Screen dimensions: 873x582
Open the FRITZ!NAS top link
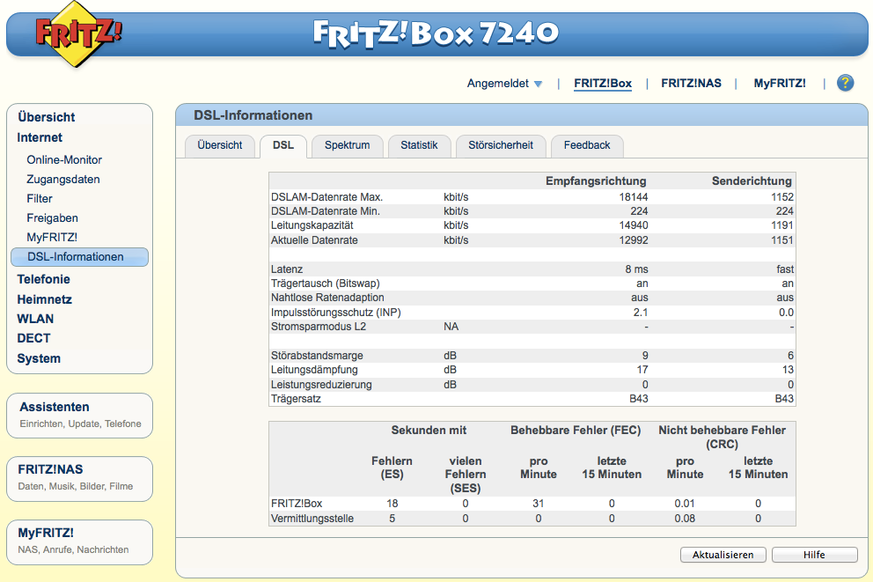click(691, 84)
